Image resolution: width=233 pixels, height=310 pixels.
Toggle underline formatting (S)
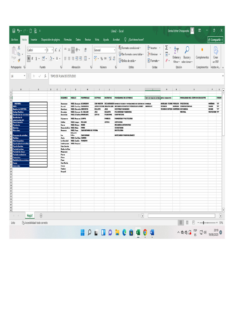click(x=36, y=58)
